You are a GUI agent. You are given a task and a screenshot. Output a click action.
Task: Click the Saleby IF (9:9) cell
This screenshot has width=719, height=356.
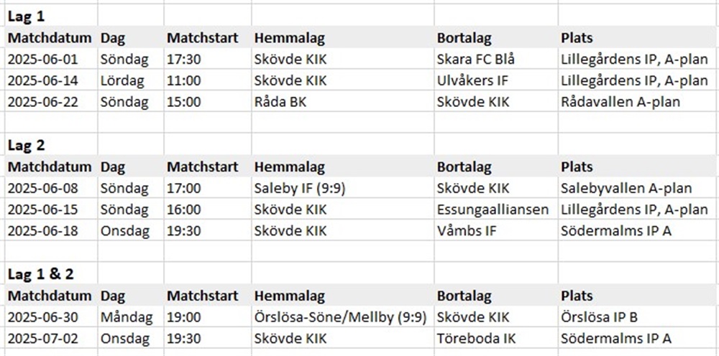[x=343, y=188]
